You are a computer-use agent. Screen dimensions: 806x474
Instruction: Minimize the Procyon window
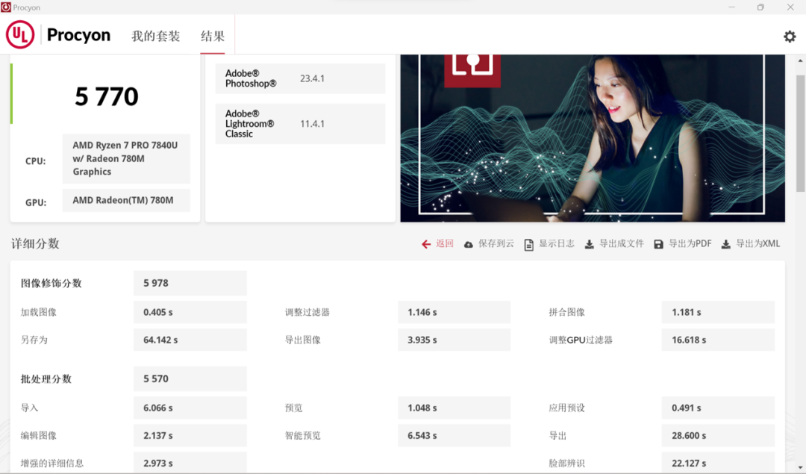731,7
